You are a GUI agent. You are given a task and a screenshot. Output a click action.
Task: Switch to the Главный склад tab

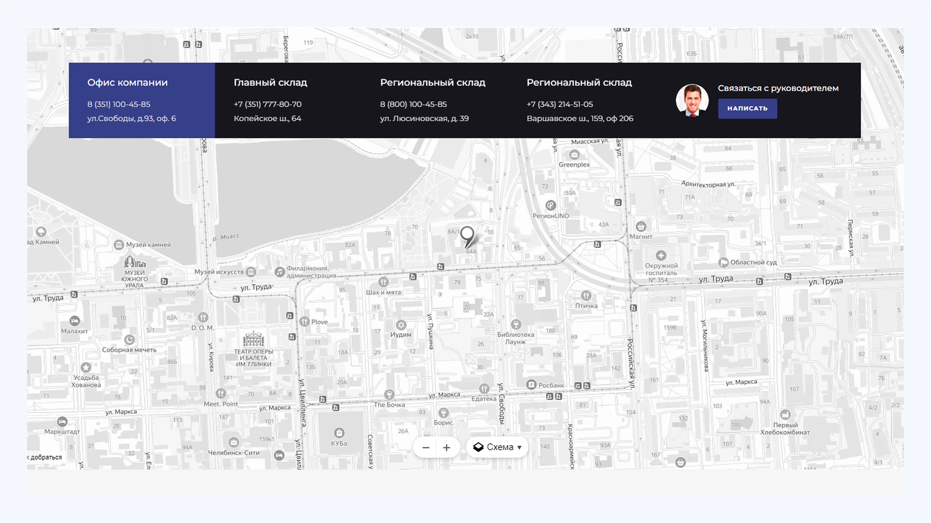[270, 83]
